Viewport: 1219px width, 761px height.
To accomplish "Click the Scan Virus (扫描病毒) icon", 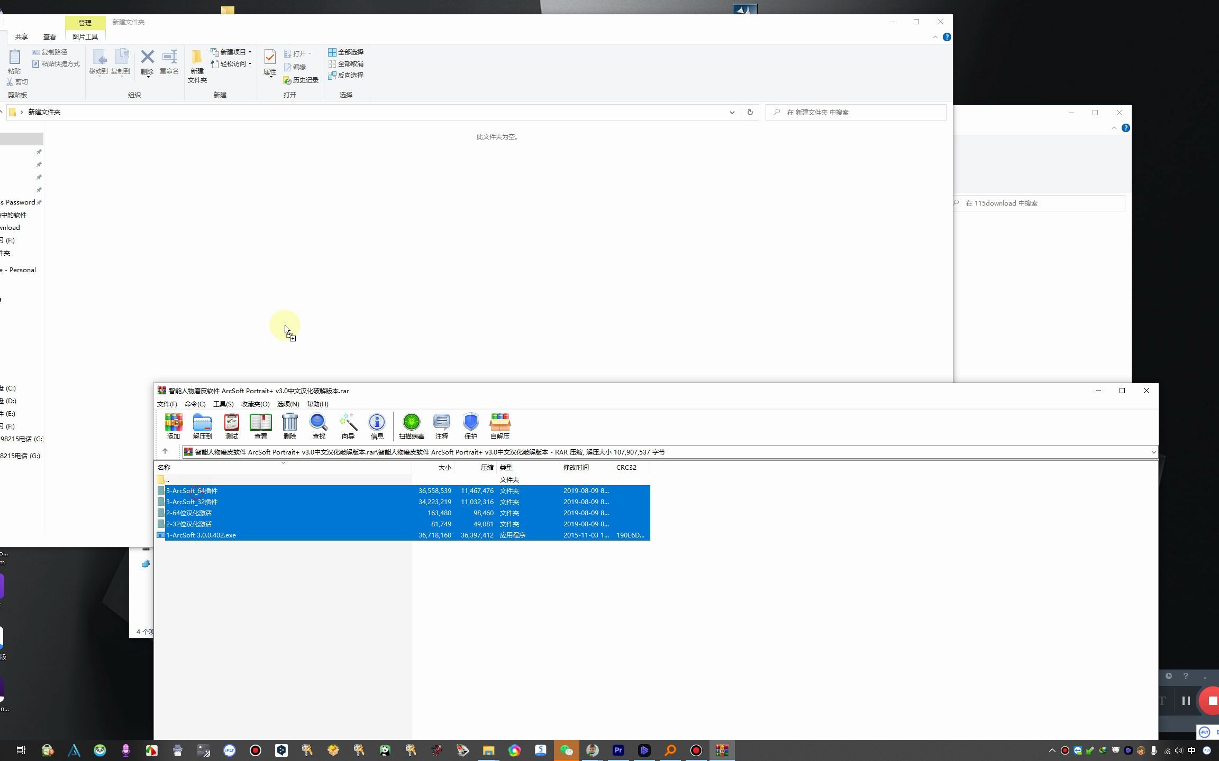I will 411,426.
